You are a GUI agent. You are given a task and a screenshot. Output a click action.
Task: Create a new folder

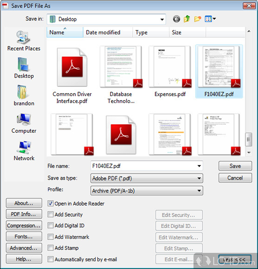[198, 19]
